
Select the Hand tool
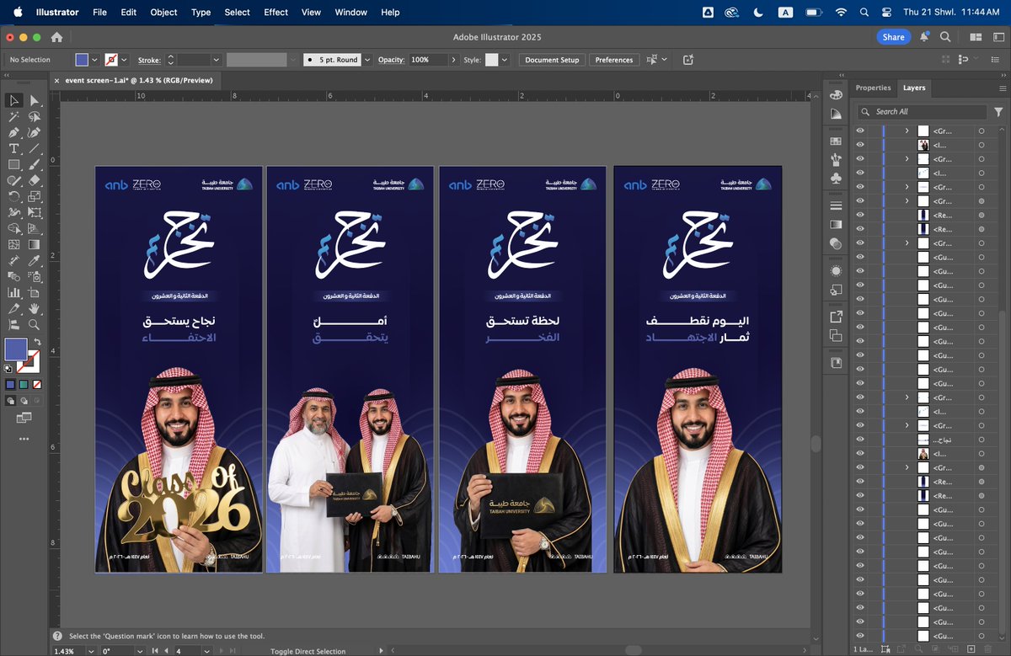(35, 309)
